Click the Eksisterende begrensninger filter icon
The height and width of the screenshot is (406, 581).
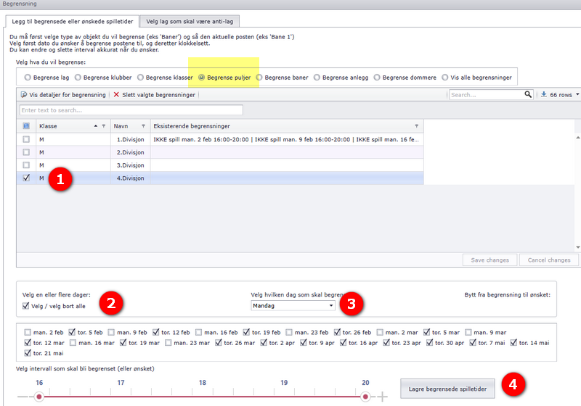point(416,126)
